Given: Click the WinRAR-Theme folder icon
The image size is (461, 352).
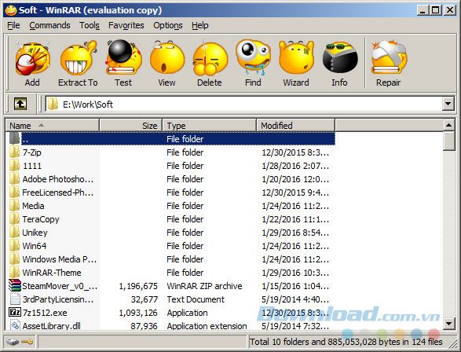Looking at the screenshot, I should click(x=14, y=273).
